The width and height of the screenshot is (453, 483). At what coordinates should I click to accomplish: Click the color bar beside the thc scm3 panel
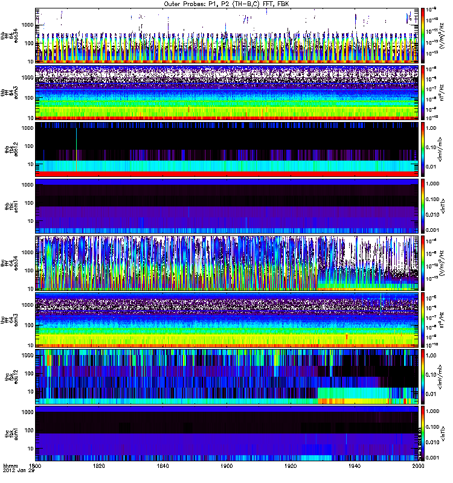(423, 320)
